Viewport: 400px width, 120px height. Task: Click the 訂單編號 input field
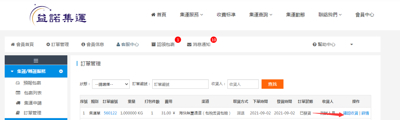pyautogui.click(x=180, y=84)
